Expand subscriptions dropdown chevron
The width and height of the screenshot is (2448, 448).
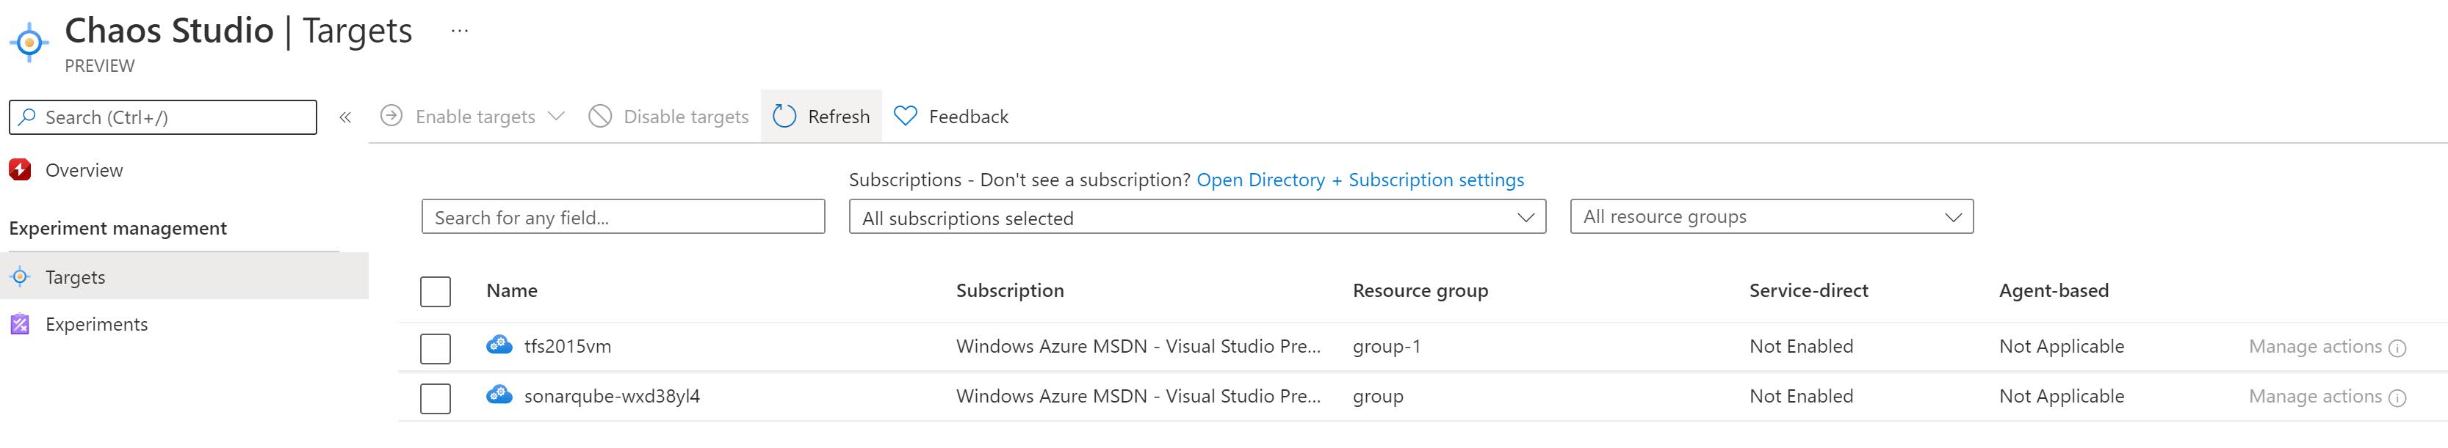1526,217
